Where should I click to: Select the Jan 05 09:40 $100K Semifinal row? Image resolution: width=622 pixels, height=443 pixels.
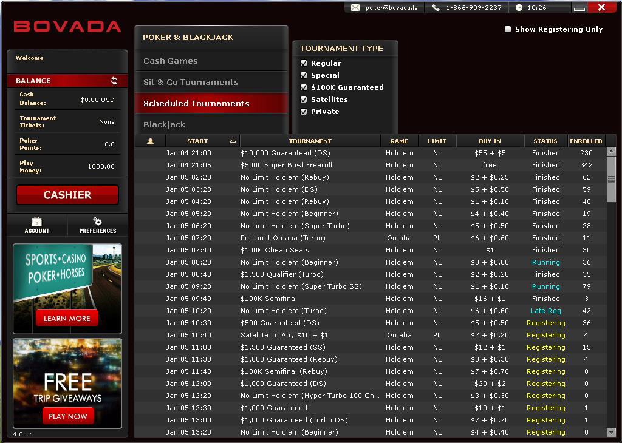(x=370, y=299)
